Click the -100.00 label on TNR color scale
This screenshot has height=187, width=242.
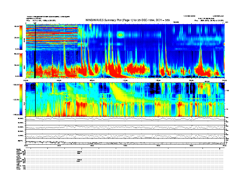pos(16,85)
